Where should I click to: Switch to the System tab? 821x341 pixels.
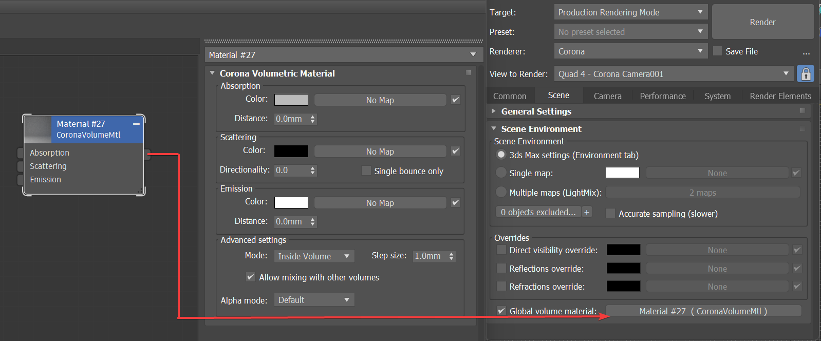tap(718, 96)
